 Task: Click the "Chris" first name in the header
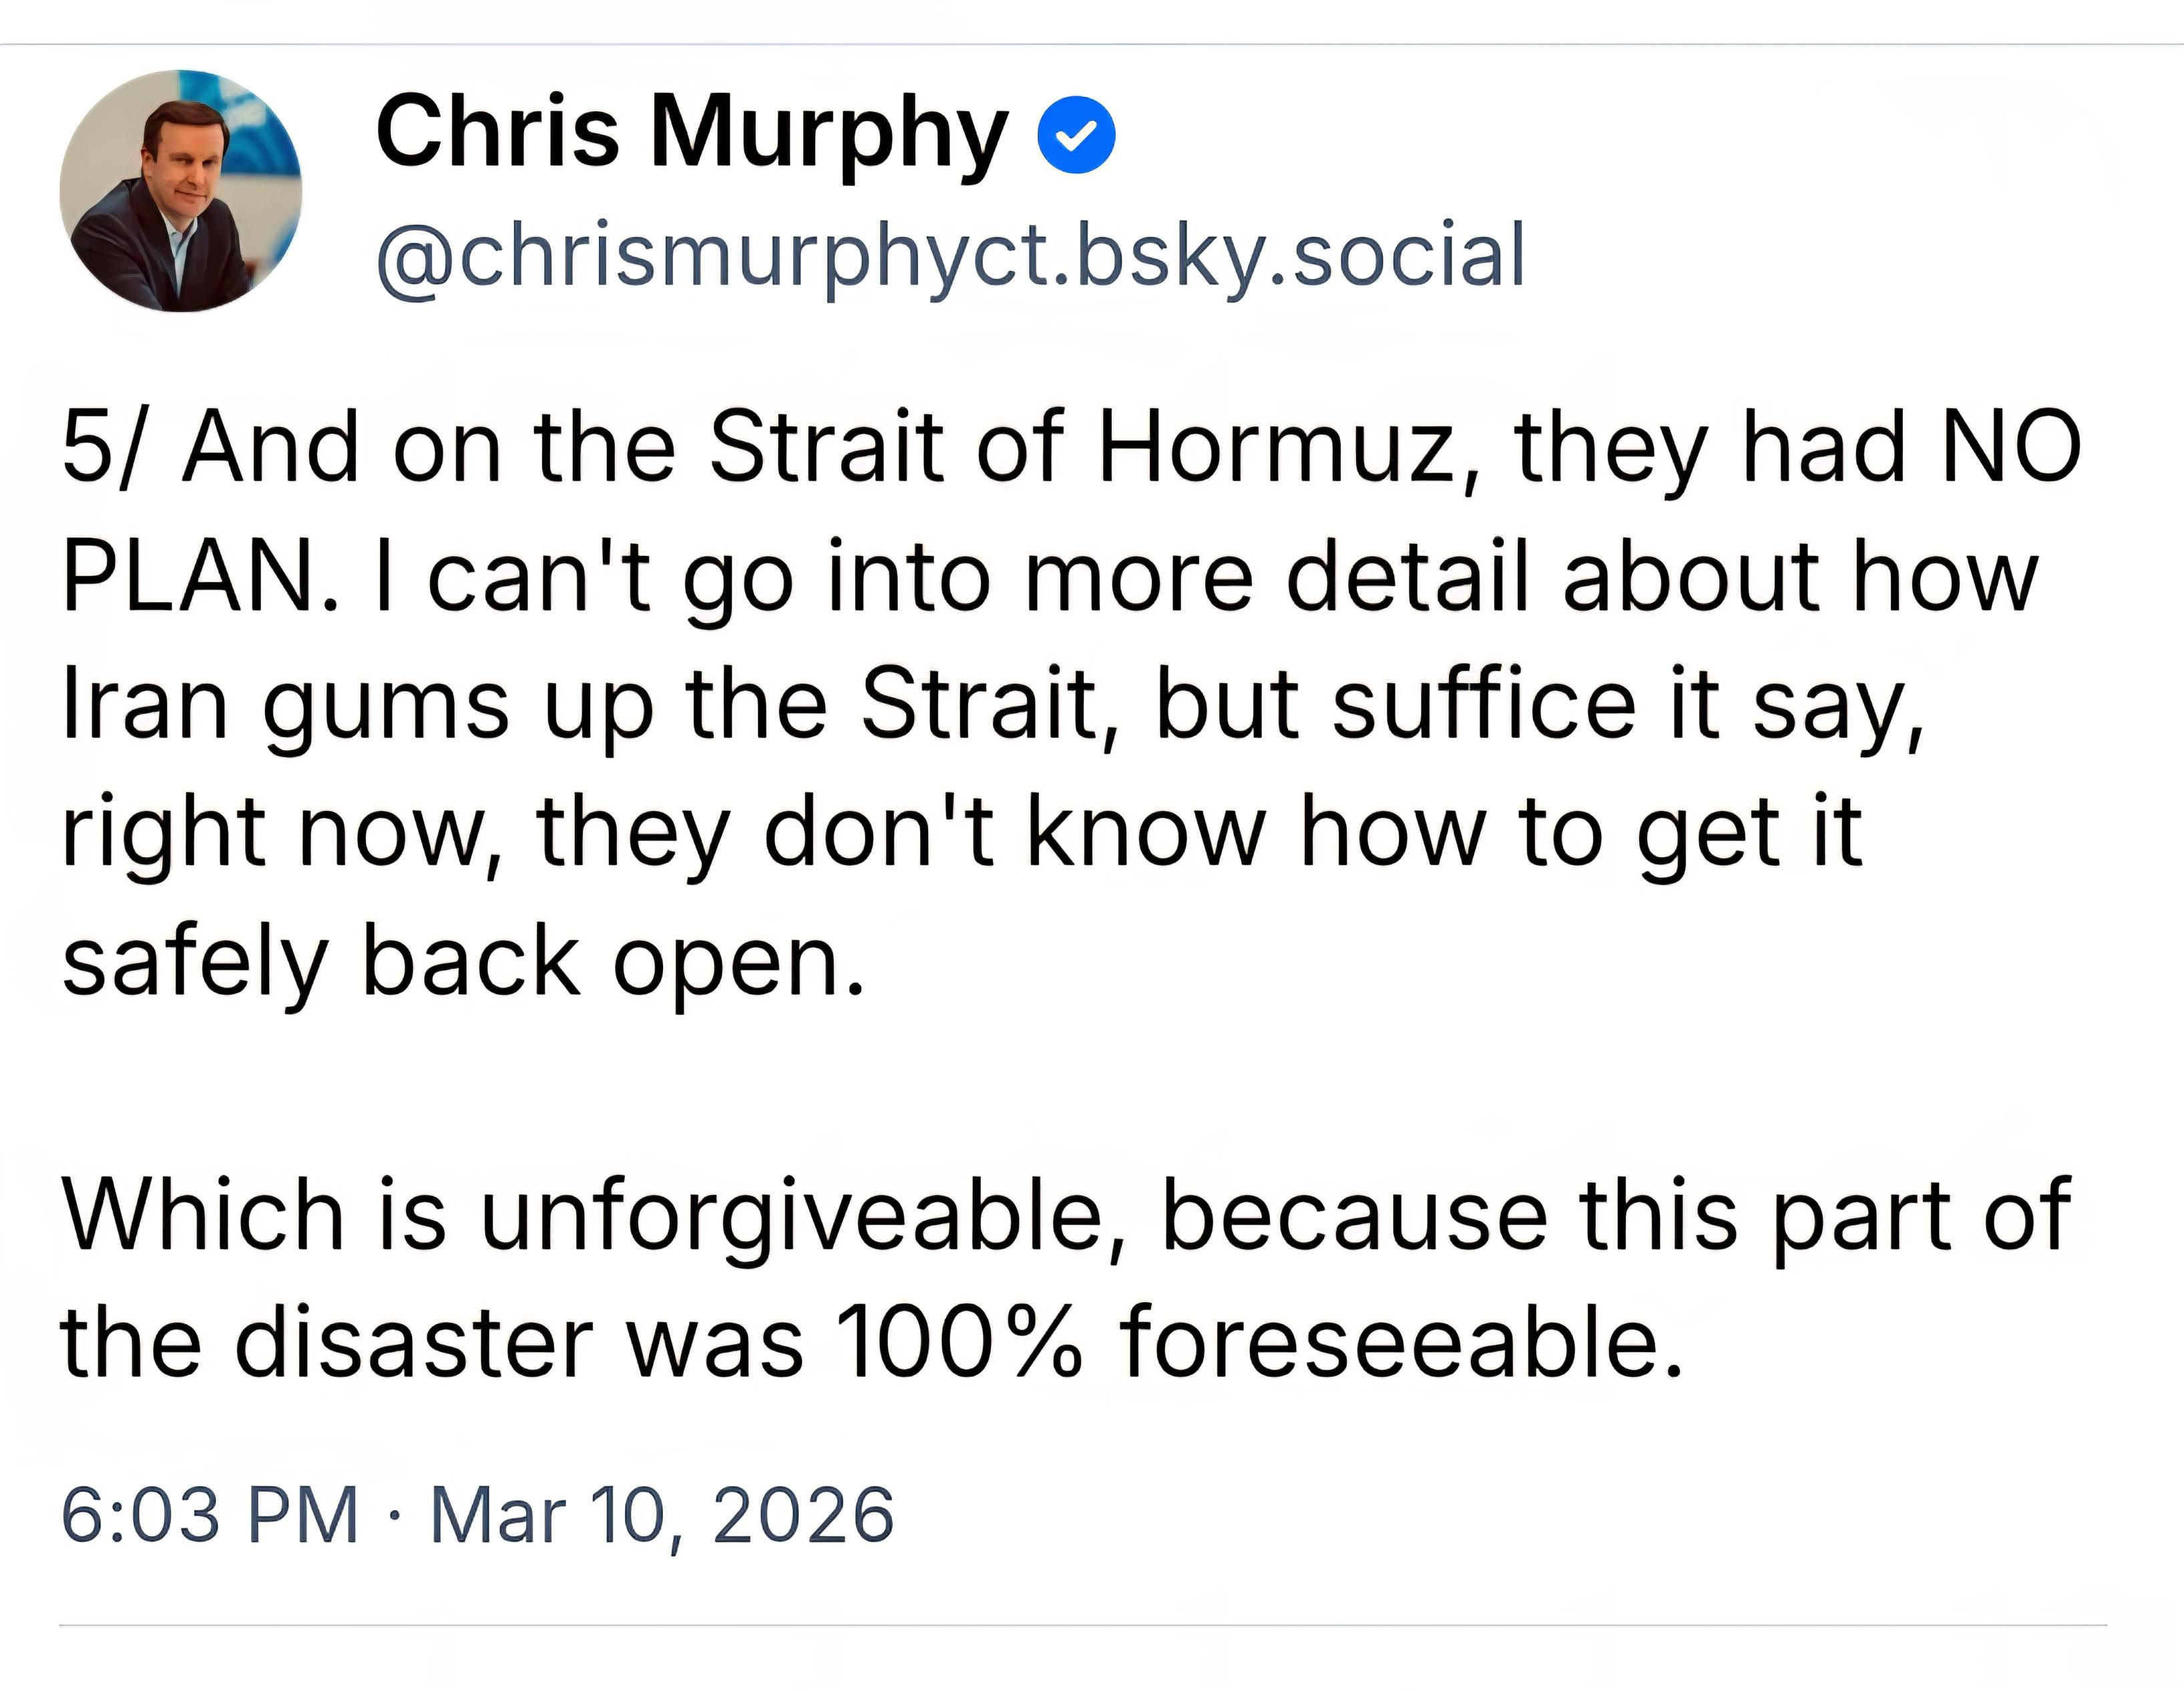[497, 133]
